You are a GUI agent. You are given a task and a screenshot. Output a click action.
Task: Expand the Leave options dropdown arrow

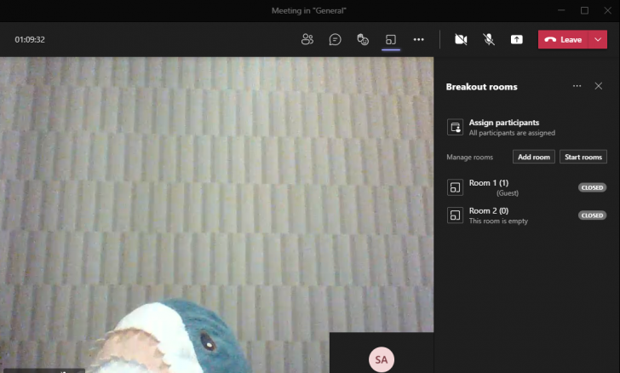598,39
